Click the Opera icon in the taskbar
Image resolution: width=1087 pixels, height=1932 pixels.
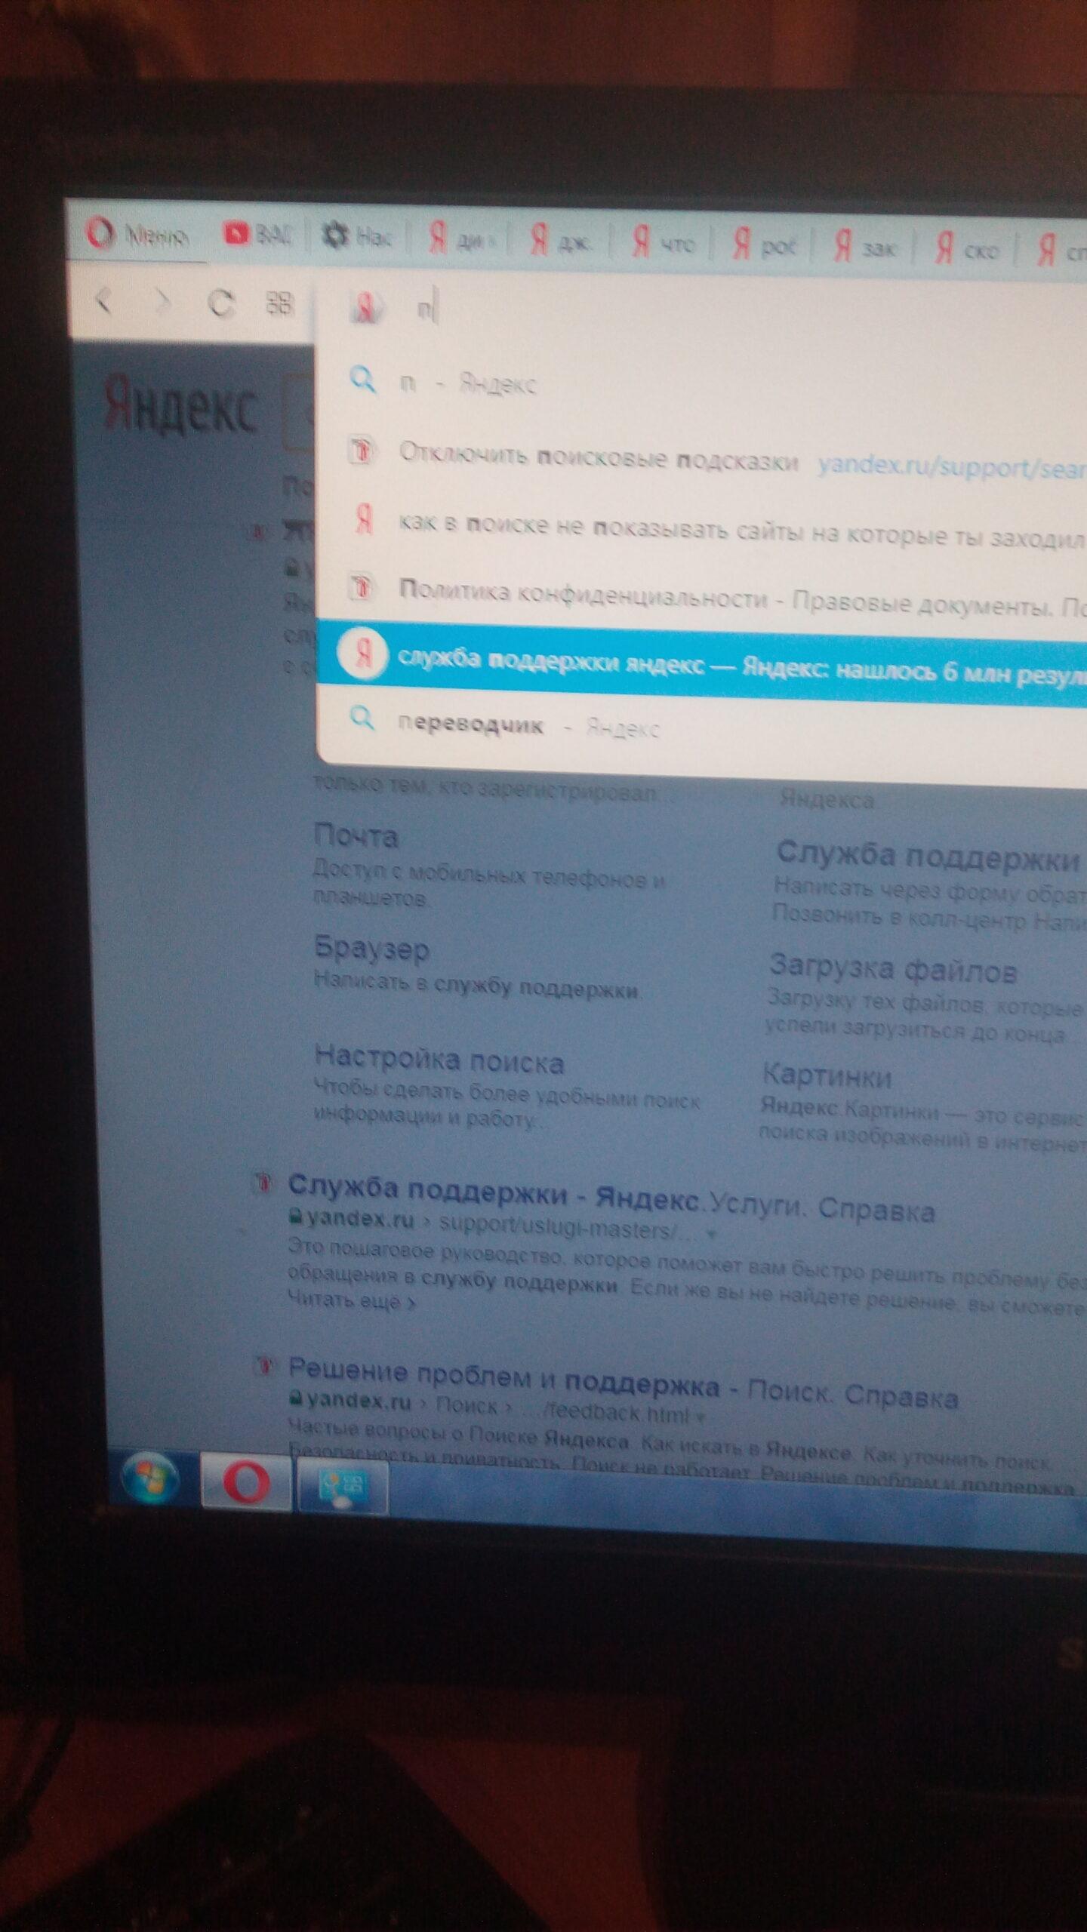(246, 1483)
